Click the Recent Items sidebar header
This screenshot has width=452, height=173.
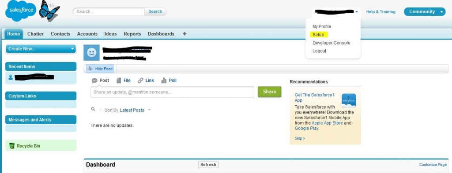coord(41,66)
